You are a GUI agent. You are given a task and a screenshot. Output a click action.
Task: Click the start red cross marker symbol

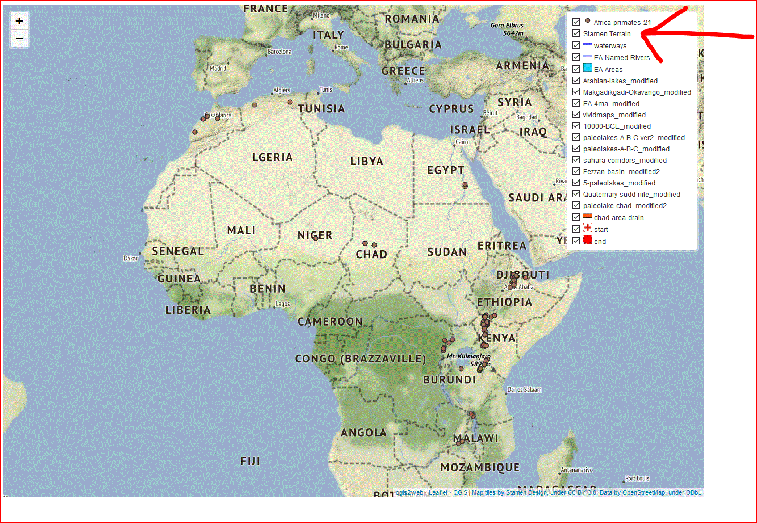[x=587, y=229]
